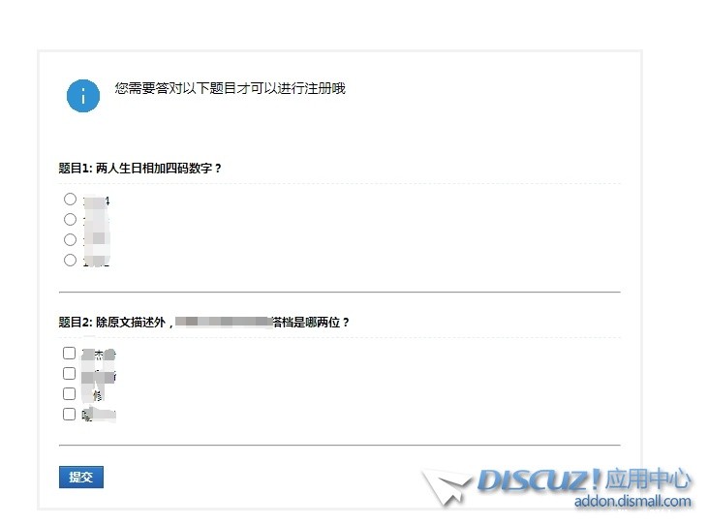Image resolution: width=709 pixels, height=526 pixels.
Task: Click the blurred label of first radio option
Action: pos(96,201)
